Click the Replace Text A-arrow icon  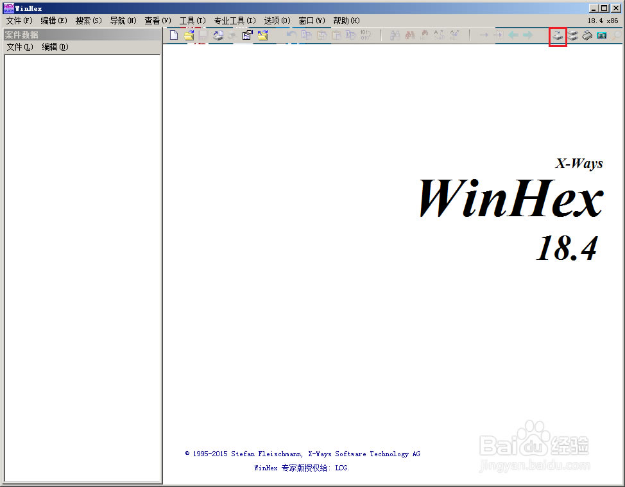point(439,35)
